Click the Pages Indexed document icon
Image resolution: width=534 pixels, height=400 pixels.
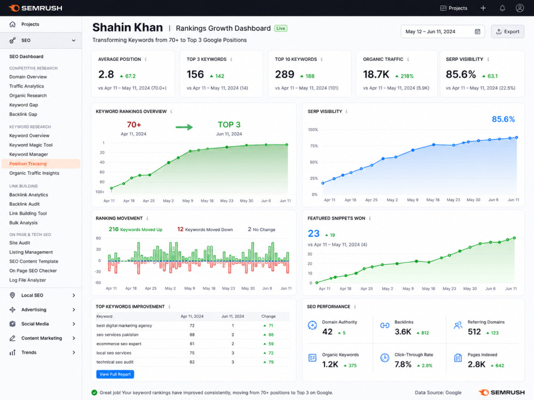[x=458, y=358]
